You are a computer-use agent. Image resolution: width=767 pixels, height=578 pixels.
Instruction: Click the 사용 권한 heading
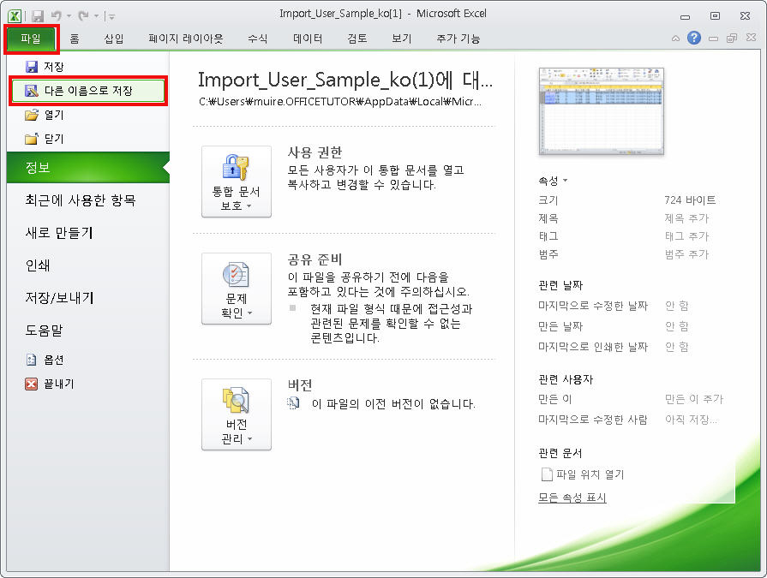tap(315, 152)
